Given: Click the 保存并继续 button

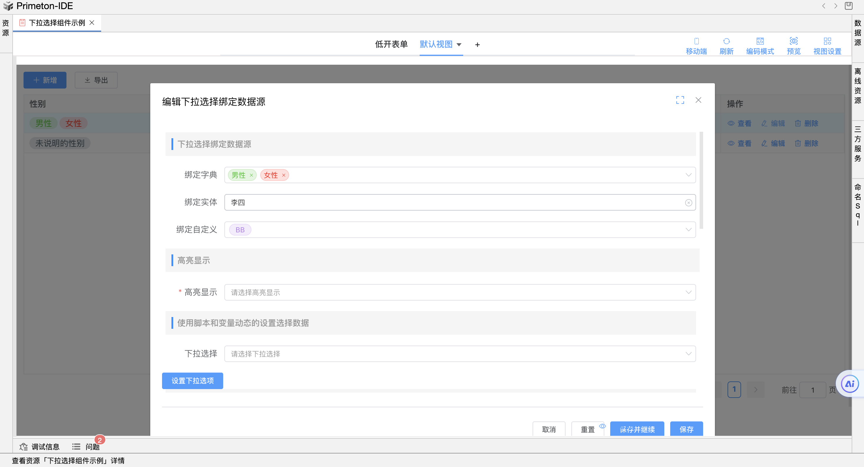Looking at the screenshot, I should [637, 429].
